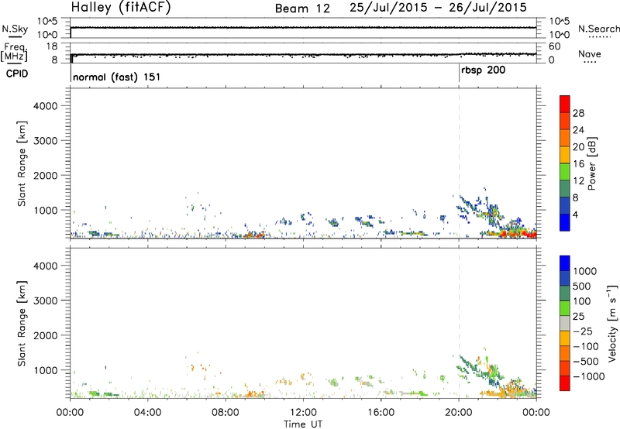This screenshot has height=429, width=620.
Task: Click the "CPID" row label
Action: 17,74
